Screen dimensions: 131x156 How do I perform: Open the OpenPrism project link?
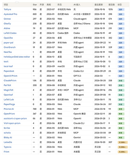pyautogui.click(x=9, y=114)
